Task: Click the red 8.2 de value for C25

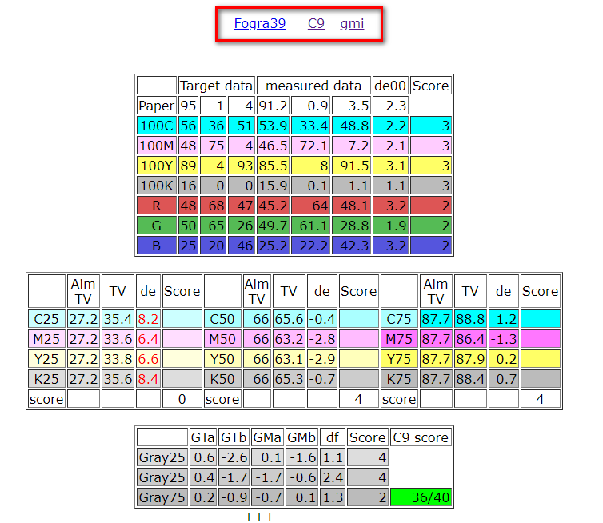Action: click(148, 319)
